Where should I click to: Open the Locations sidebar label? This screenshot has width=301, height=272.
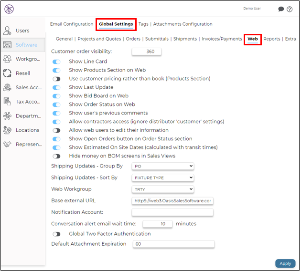point(27,130)
